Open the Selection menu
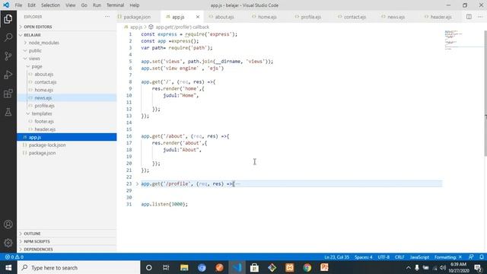 [50, 5]
